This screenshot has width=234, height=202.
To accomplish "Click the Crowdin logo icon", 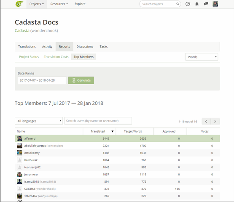I will tap(19, 4).
